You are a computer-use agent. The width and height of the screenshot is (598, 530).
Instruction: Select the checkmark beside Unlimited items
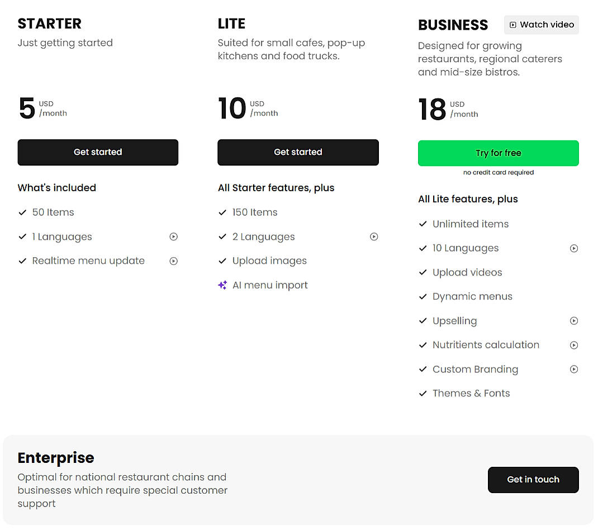(x=423, y=224)
